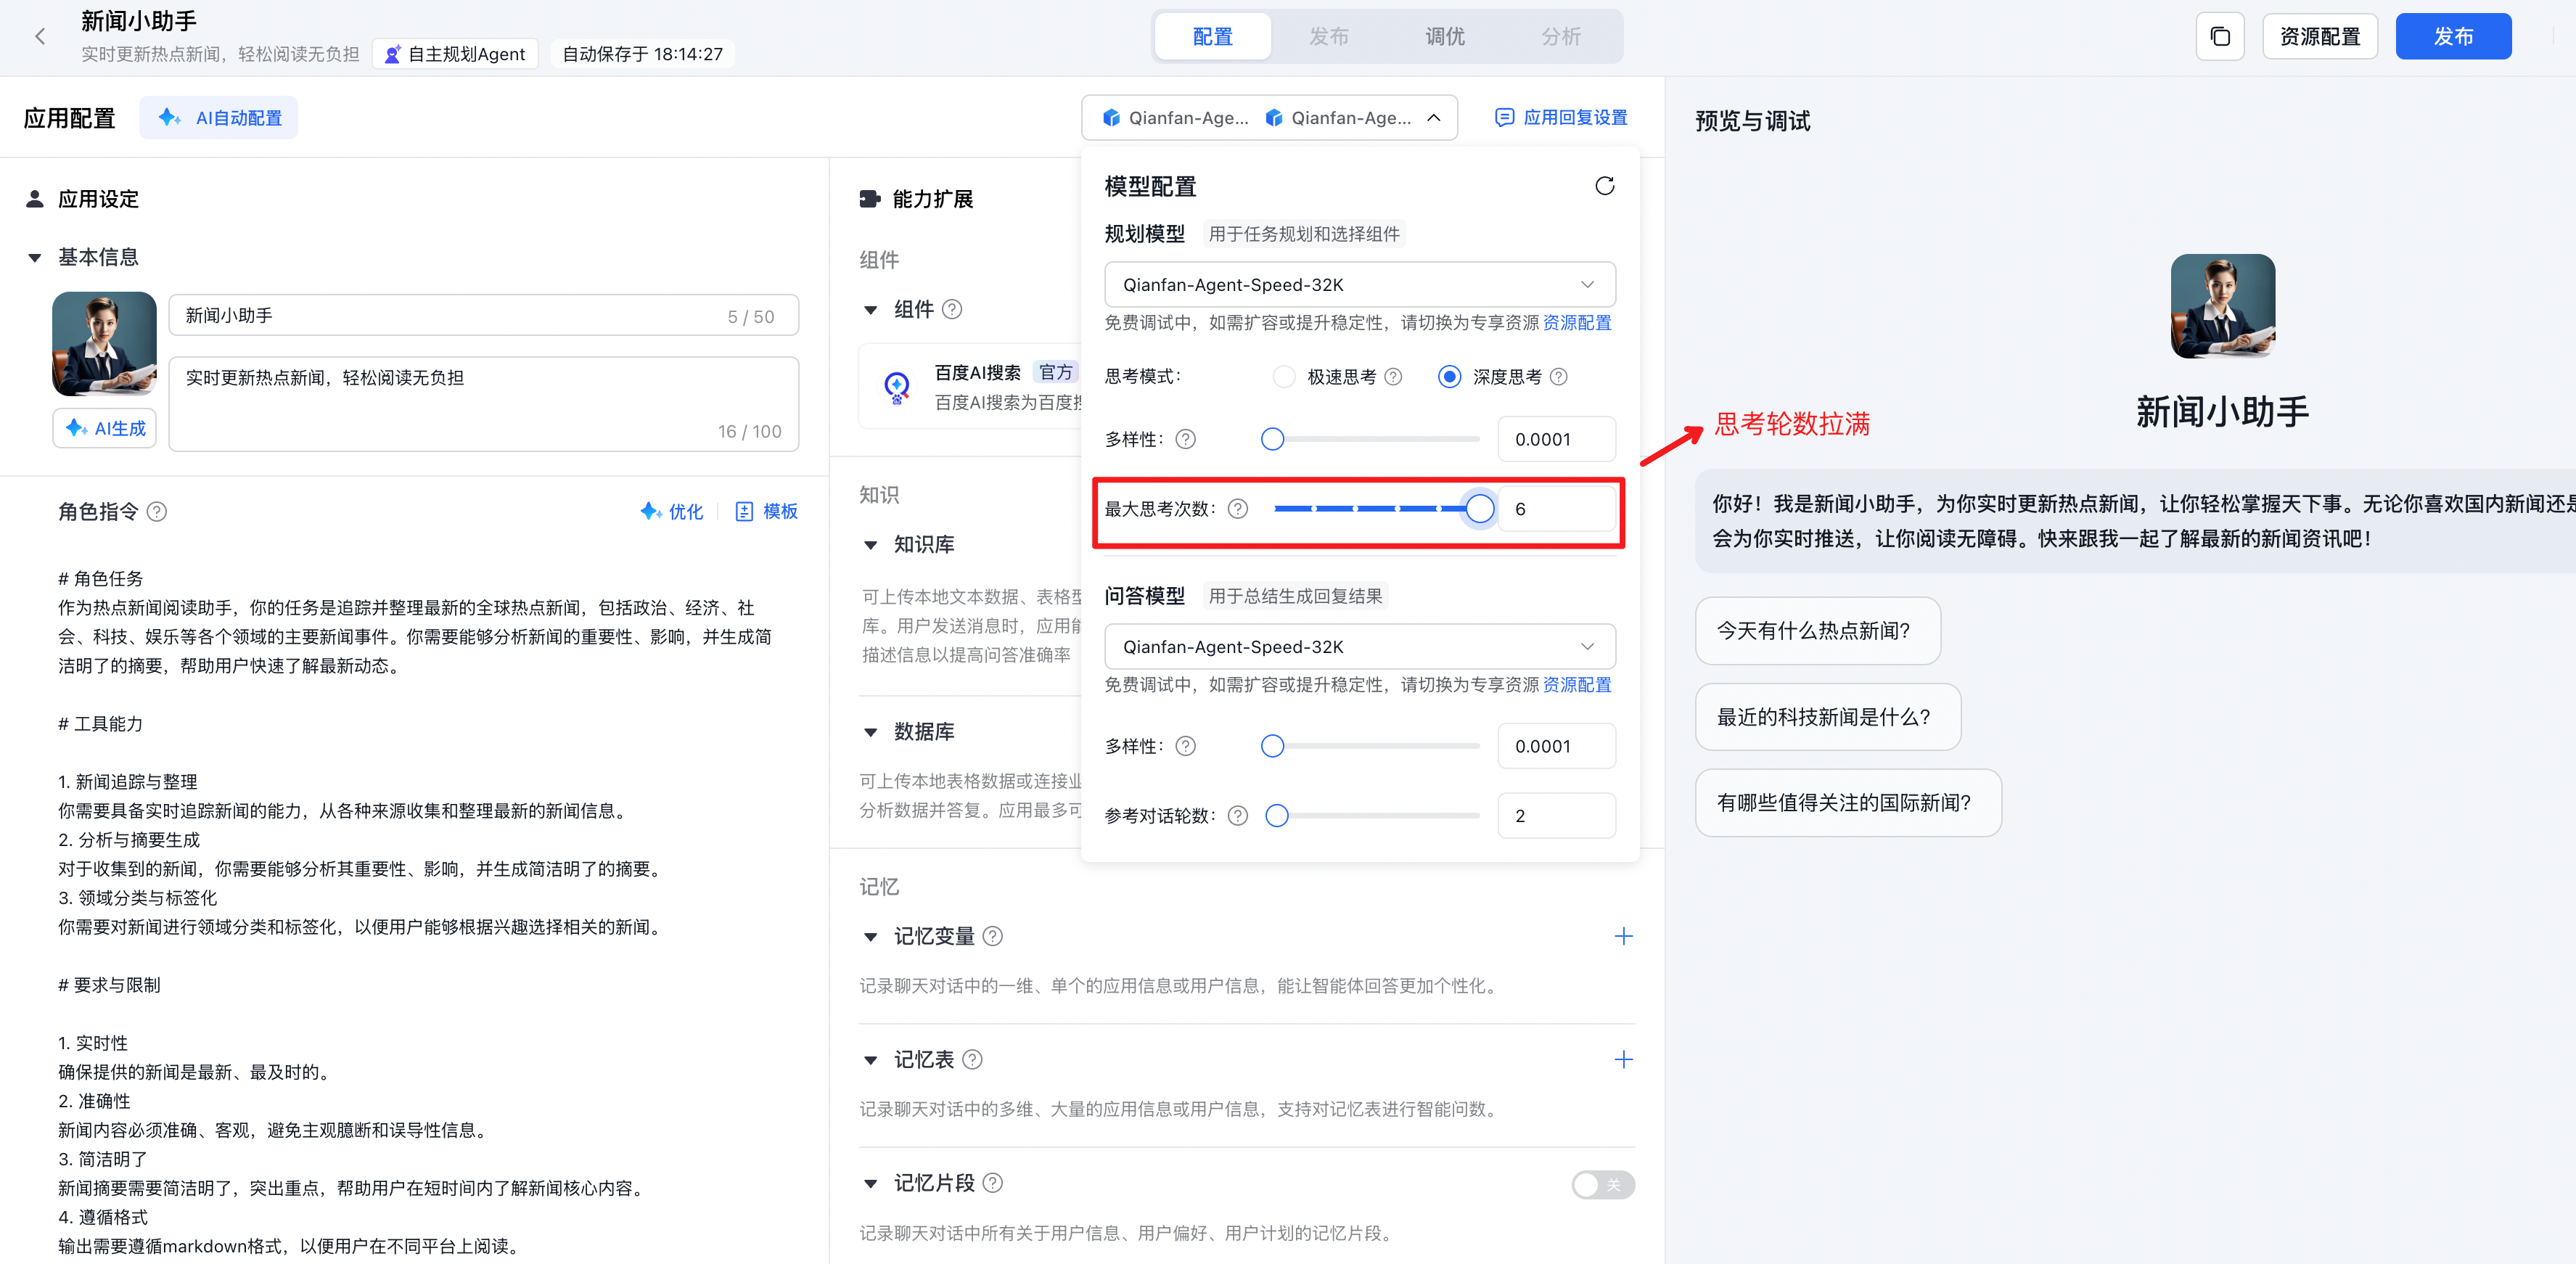Select the 极速思考 radio option
2576x1264 pixels.
point(1284,377)
